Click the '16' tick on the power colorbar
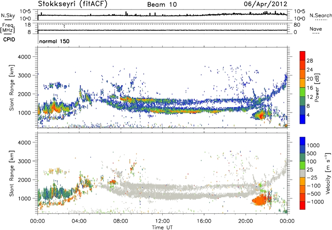 pos(310,88)
